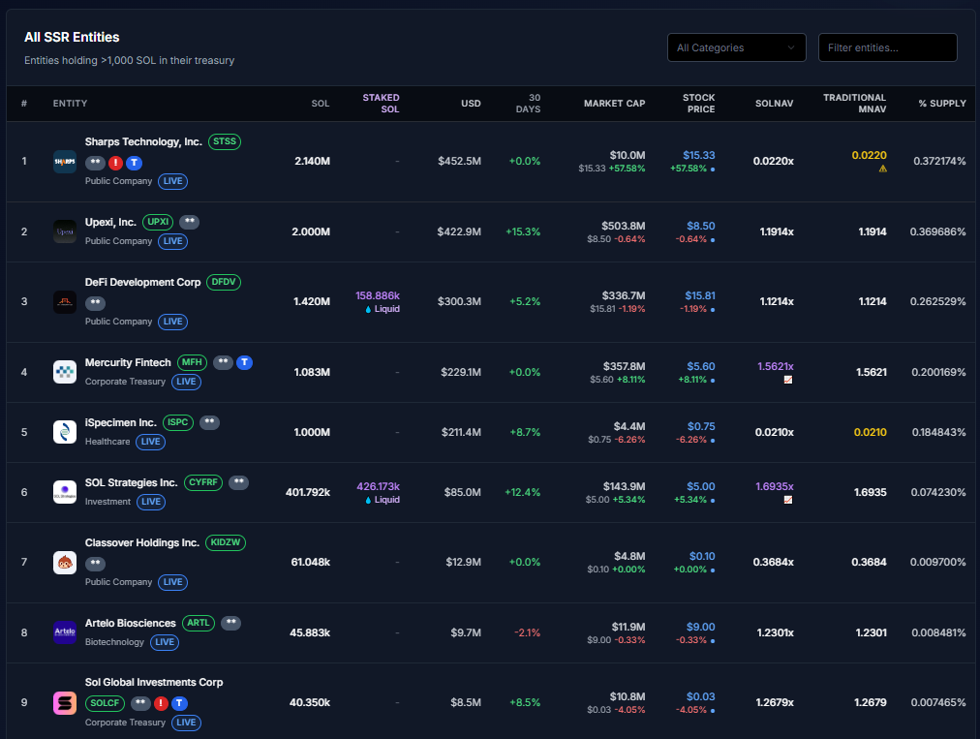Viewport: 980px width, 739px height.
Task: Click the red alert icon beside SOLCF
Action: click(x=161, y=703)
